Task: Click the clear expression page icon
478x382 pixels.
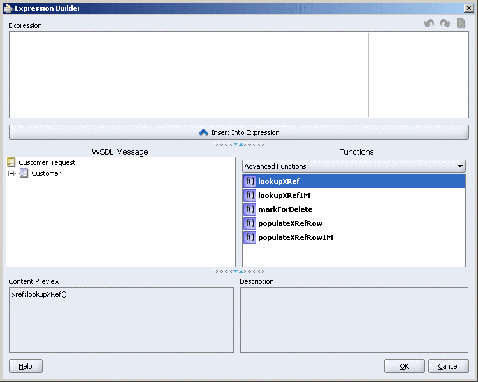Action: click(461, 23)
